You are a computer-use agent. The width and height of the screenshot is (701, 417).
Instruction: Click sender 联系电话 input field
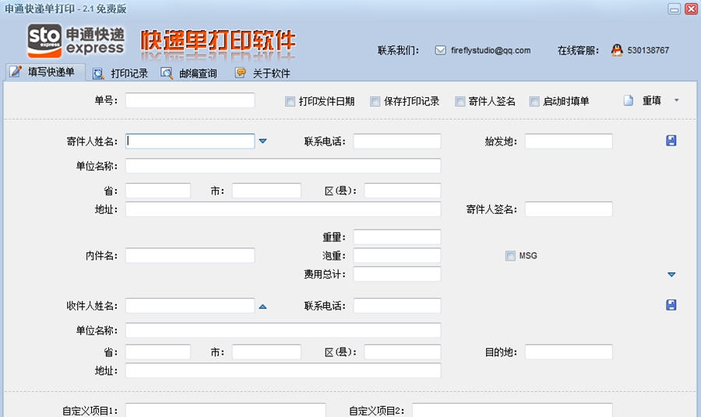tap(397, 141)
